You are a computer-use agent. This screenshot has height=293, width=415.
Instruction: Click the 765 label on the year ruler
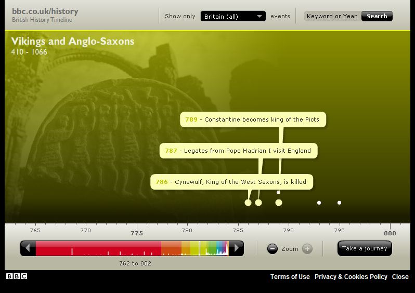click(x=35, y=230)
